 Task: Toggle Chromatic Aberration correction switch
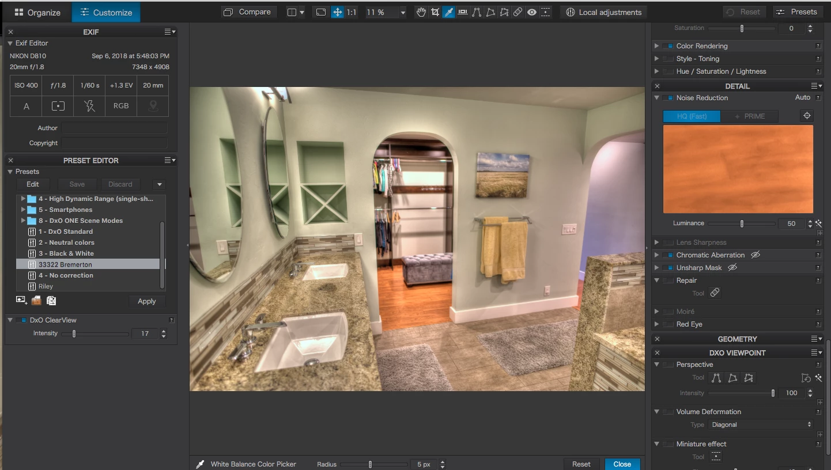pos(668,255)
